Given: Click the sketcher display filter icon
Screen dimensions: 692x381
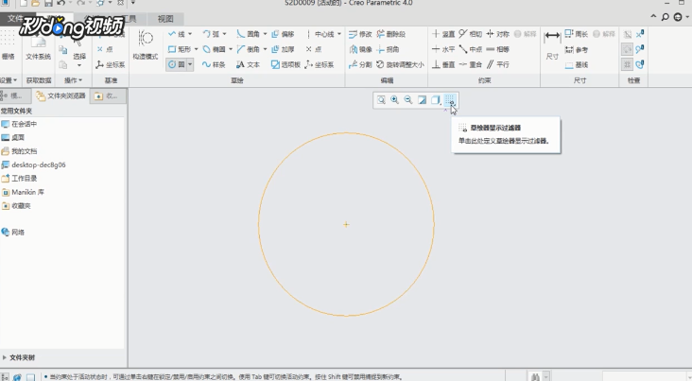Looking at the screenshot, I should pos(450,100).
